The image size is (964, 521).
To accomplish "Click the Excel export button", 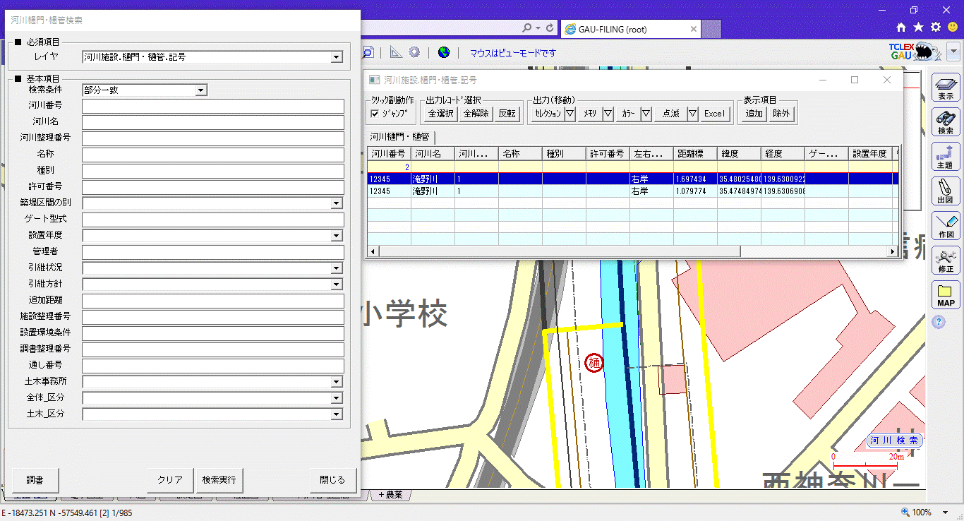I will 714,114.
